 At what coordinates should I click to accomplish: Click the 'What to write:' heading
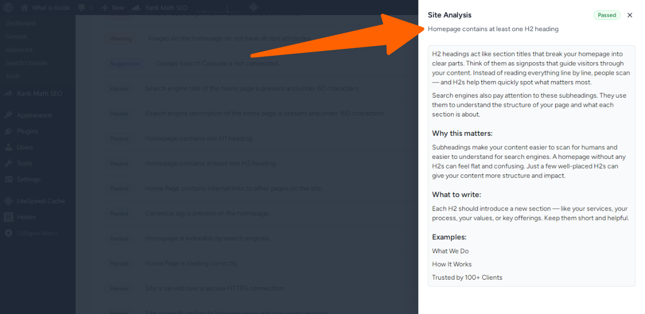tap(456, 194)
